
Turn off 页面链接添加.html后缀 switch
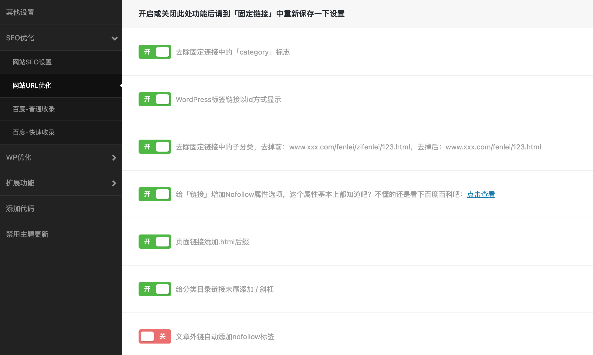coord(155,242)
